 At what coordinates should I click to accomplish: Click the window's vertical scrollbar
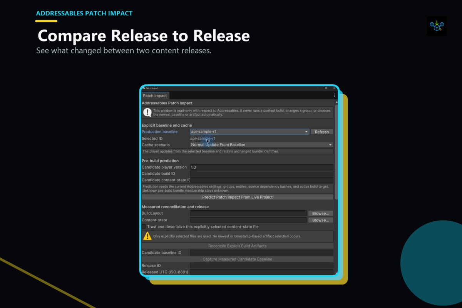(336, 151)
